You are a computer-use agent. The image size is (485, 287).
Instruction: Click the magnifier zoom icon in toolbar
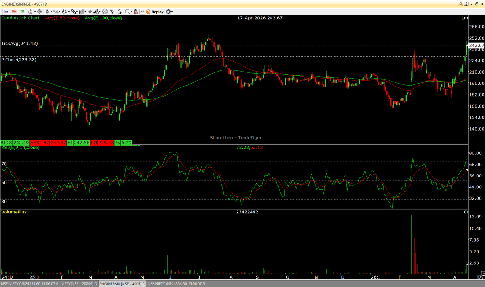pos(128,12)
